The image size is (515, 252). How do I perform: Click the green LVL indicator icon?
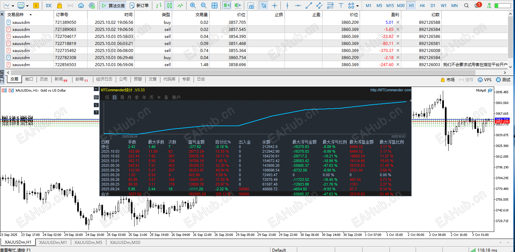(489, 5)
